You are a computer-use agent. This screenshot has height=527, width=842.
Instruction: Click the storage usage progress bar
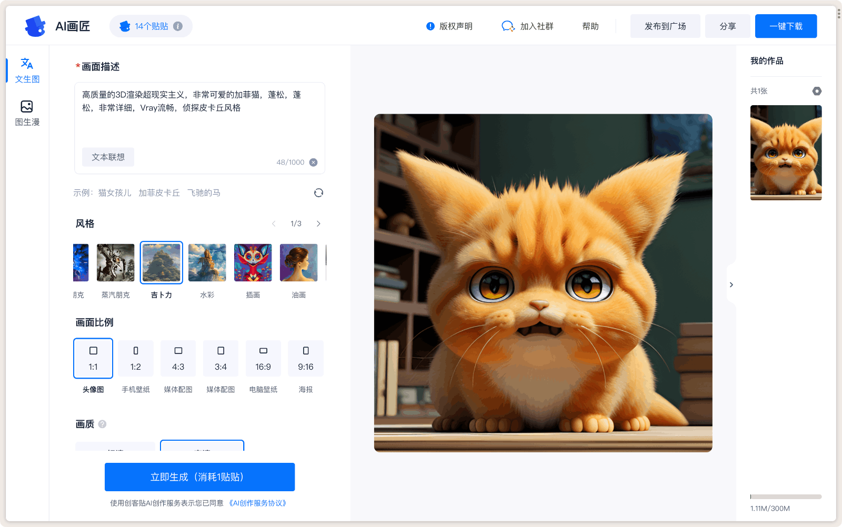click(x=786, y=496)
